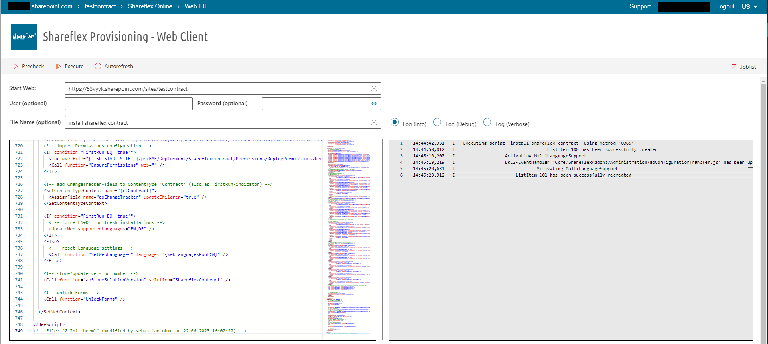Click the aoStoreSolutionVersion call on line 741

pos(137,280)
